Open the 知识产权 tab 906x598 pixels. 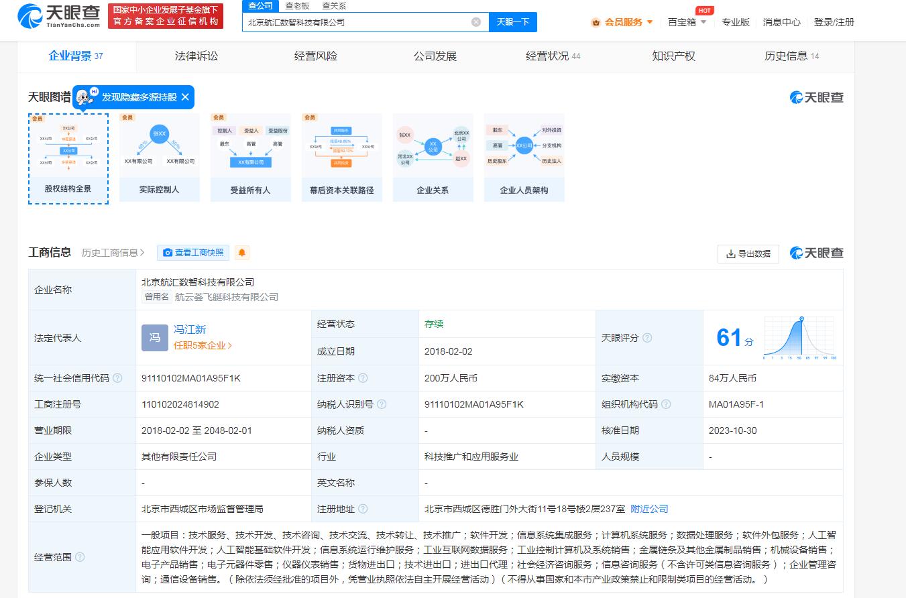(x=674, y=56)
